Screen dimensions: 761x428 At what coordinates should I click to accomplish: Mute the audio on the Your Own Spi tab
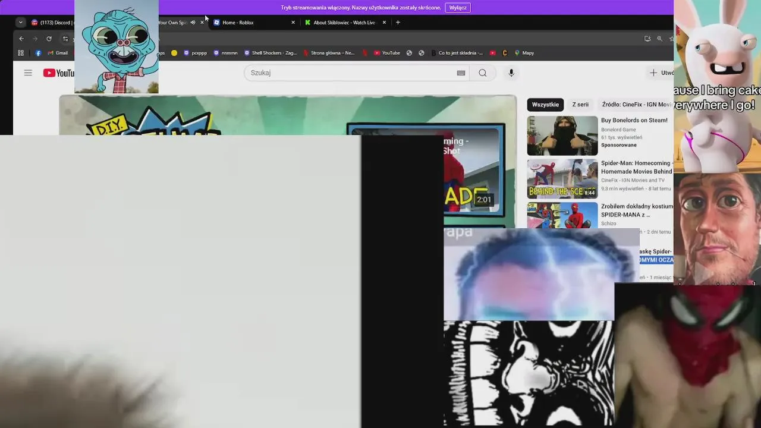click(x=193, y=23)
